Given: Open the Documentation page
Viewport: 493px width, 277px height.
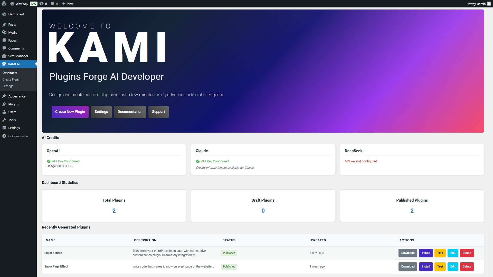Looking at the screenshot, I should pyautogui.click(x=130, y=112).
